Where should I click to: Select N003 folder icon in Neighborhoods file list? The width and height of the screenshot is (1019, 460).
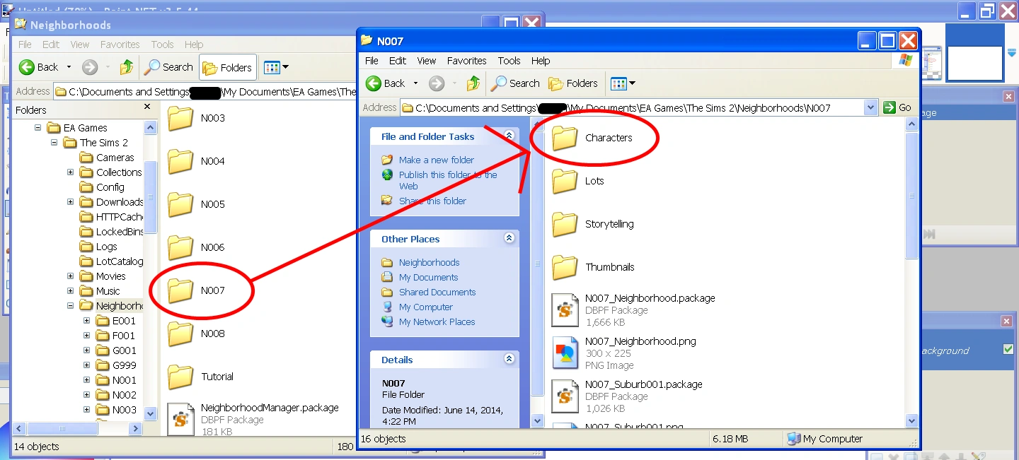pyautogui.click(x=180, y=118)
